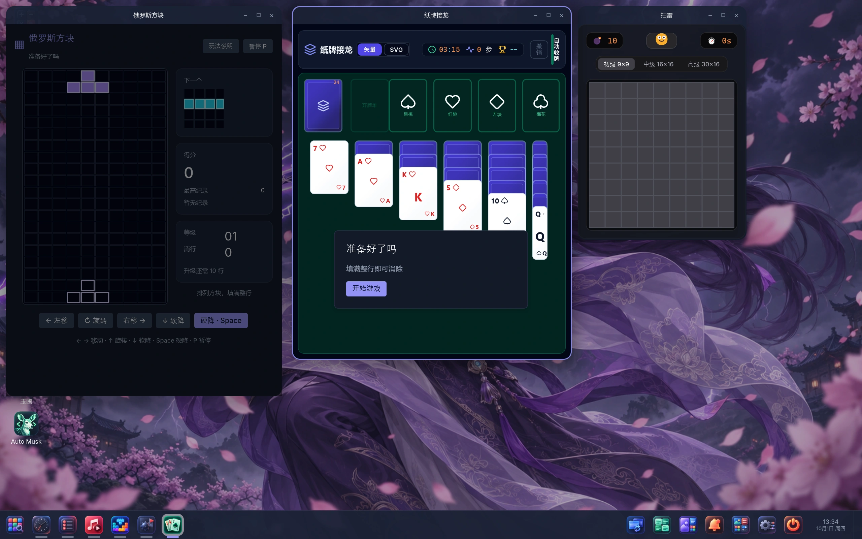Click the 软降 soft drop button
This screenshot has width=862, height=539.
pyautogui.click(x=173, y=320)
